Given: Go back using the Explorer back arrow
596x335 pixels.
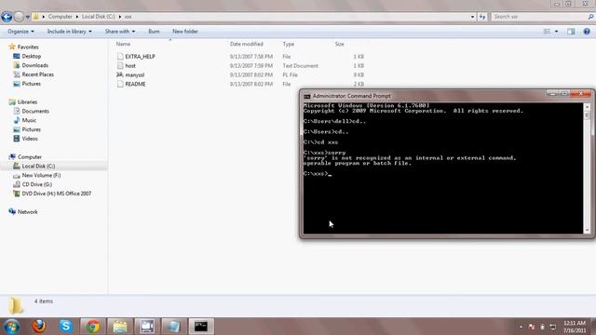Looking at the screenshot, I should (7, 17).
